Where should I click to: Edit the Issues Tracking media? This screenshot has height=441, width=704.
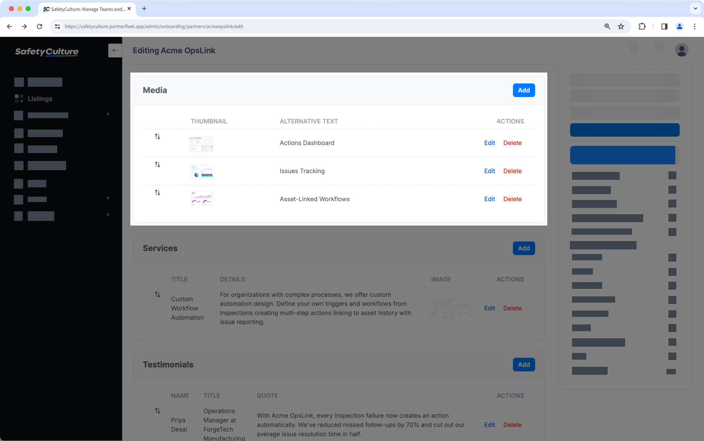tap(489, 171)
